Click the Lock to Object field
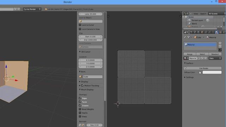The width and height of the screenshot is (226, 127). point(90,21)
